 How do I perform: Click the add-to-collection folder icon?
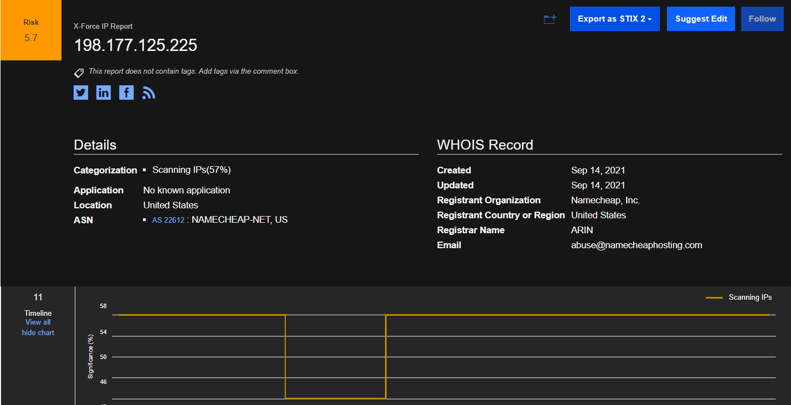(550, 19)
